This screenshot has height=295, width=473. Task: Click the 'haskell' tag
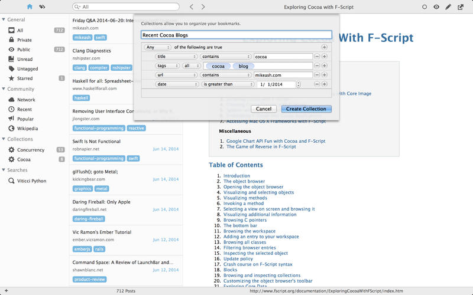tap(81, 98)
